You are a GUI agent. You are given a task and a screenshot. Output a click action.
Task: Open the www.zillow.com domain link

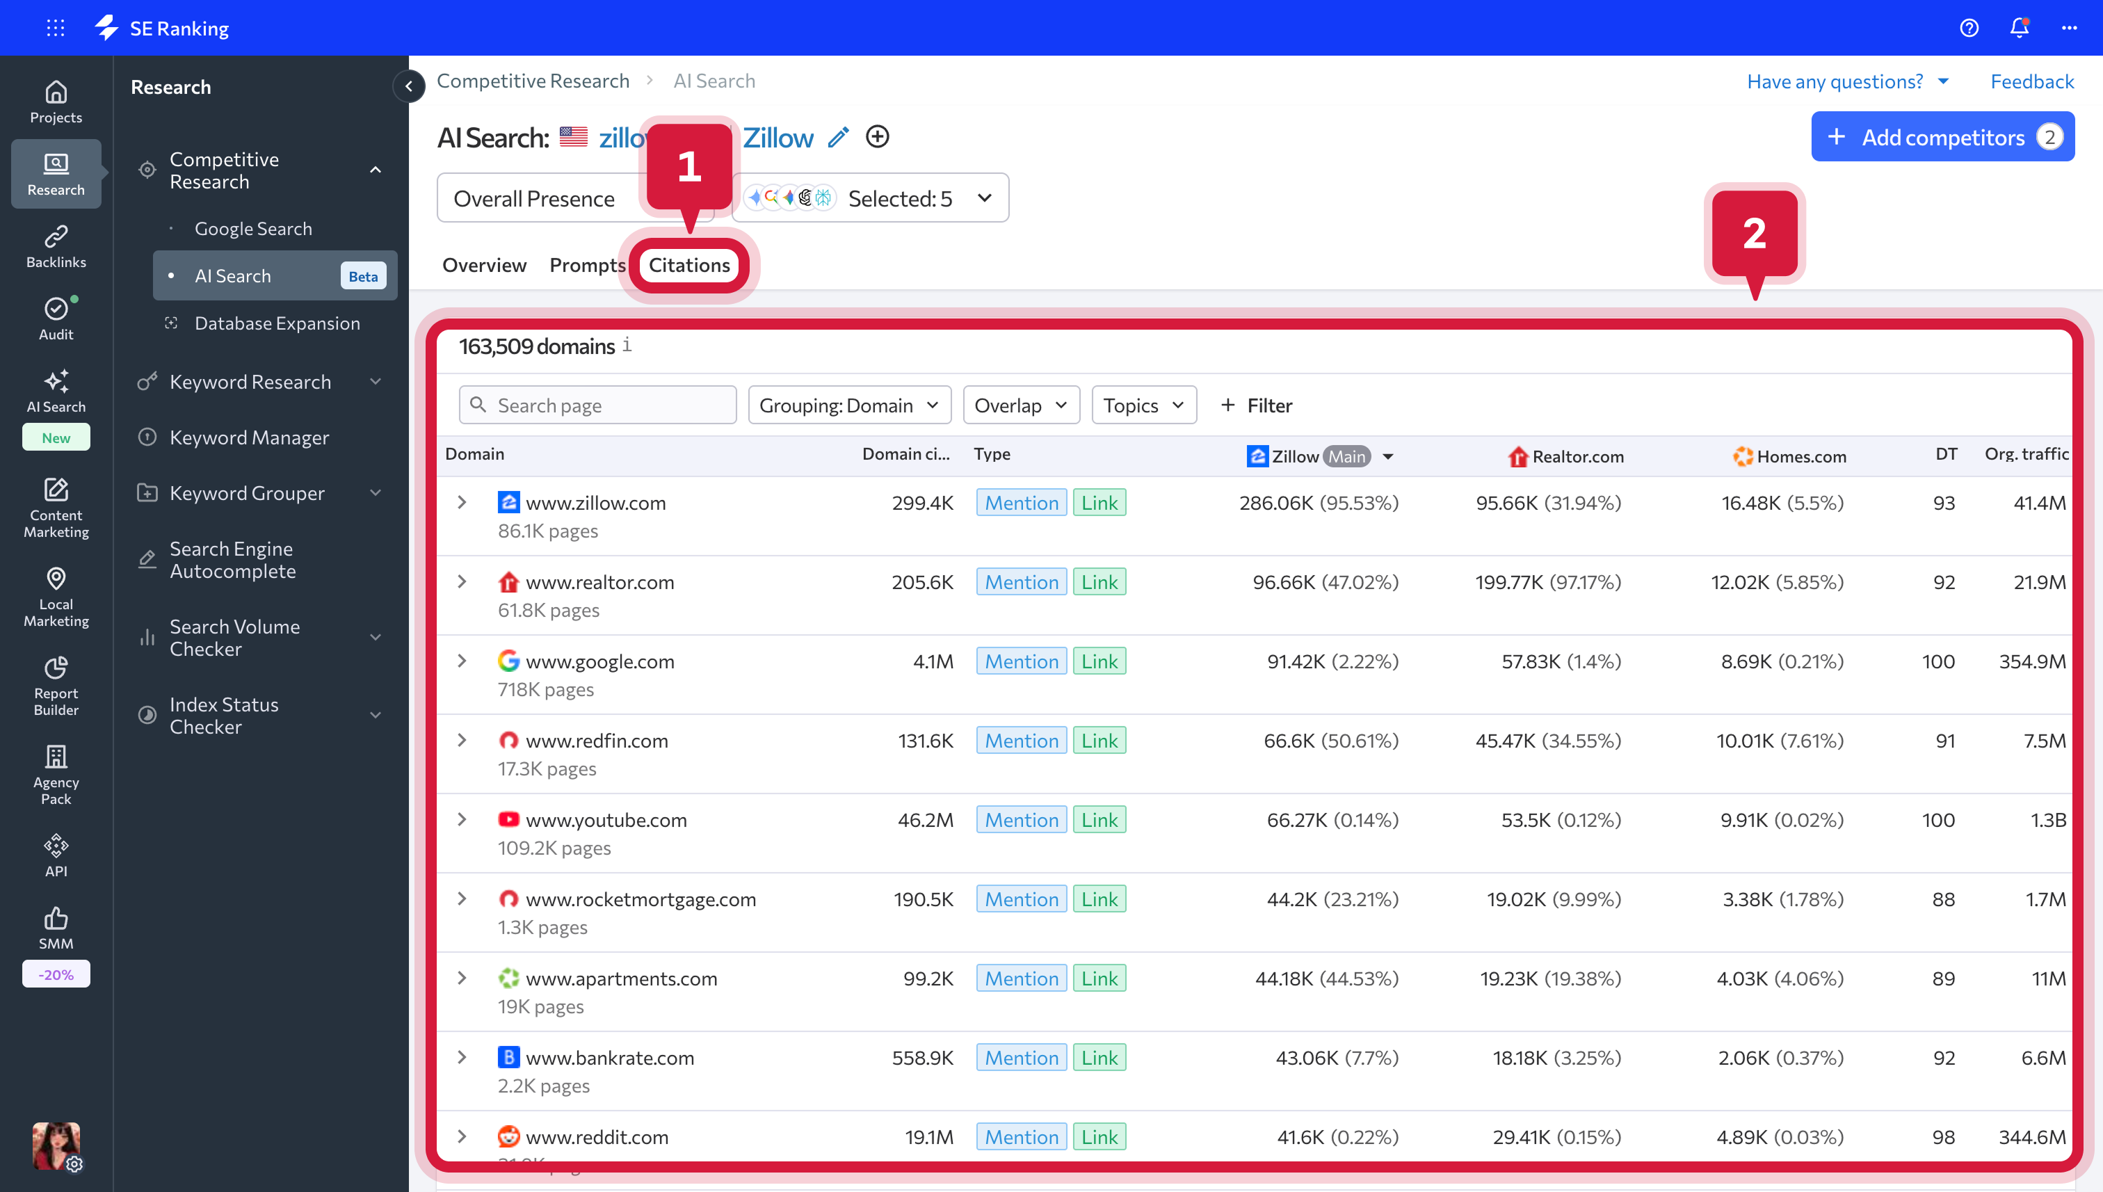[595, 503]
